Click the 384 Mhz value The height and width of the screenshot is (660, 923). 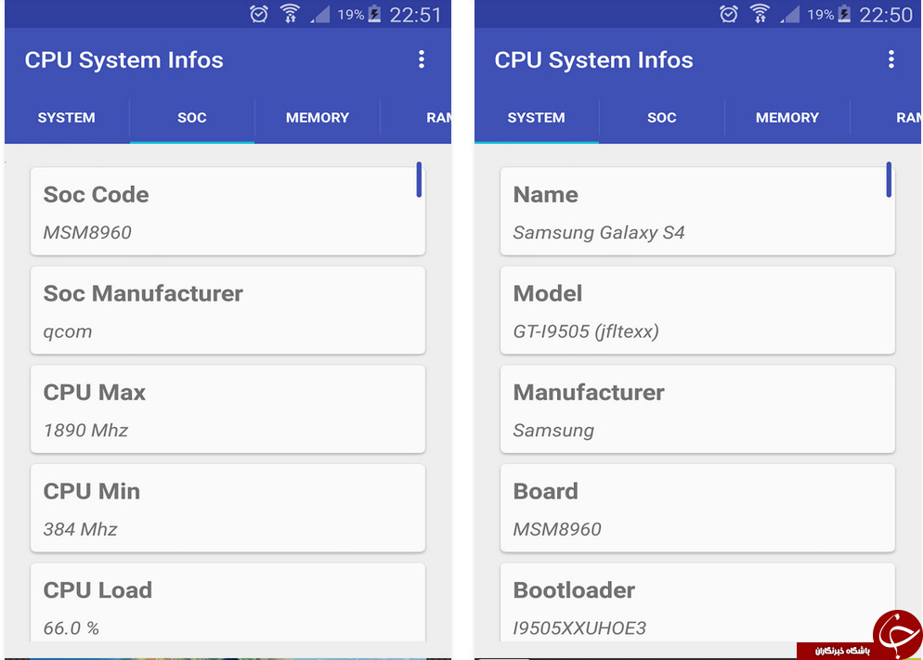(x=81, y=529)
